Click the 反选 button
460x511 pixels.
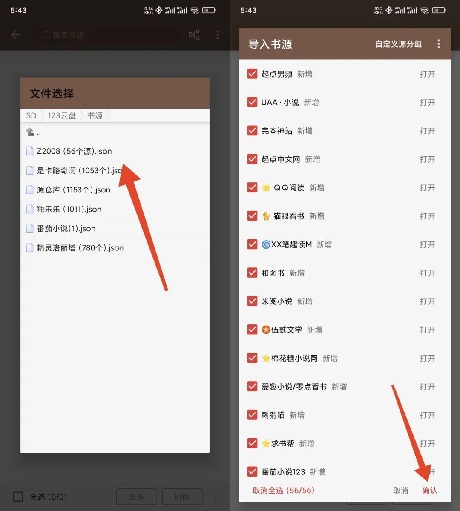pyautogui.click(x=136, y=497)
